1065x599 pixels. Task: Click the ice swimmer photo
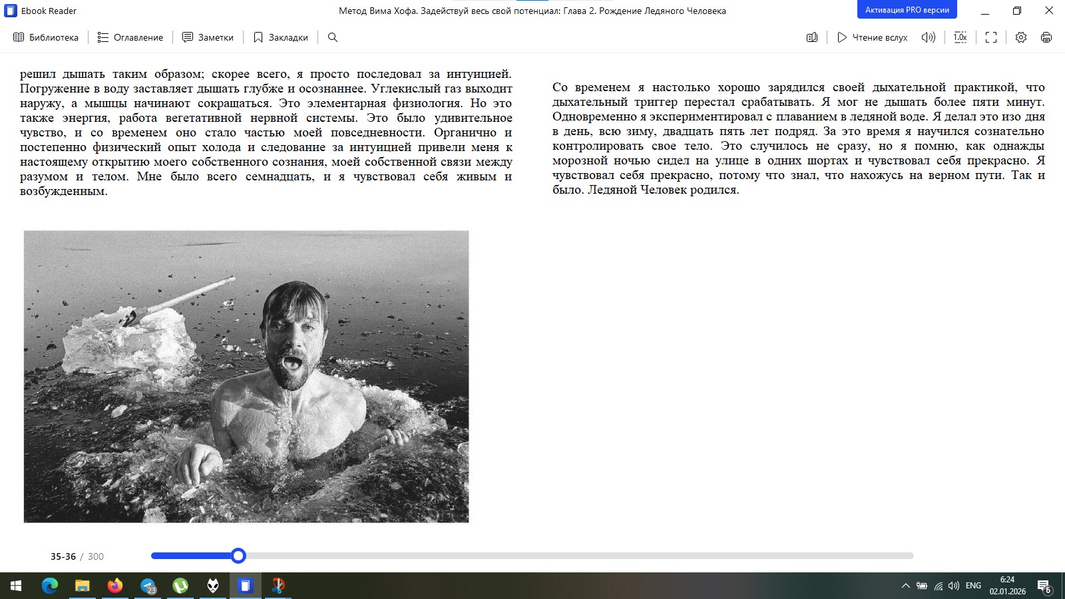[x=246, y=377]
